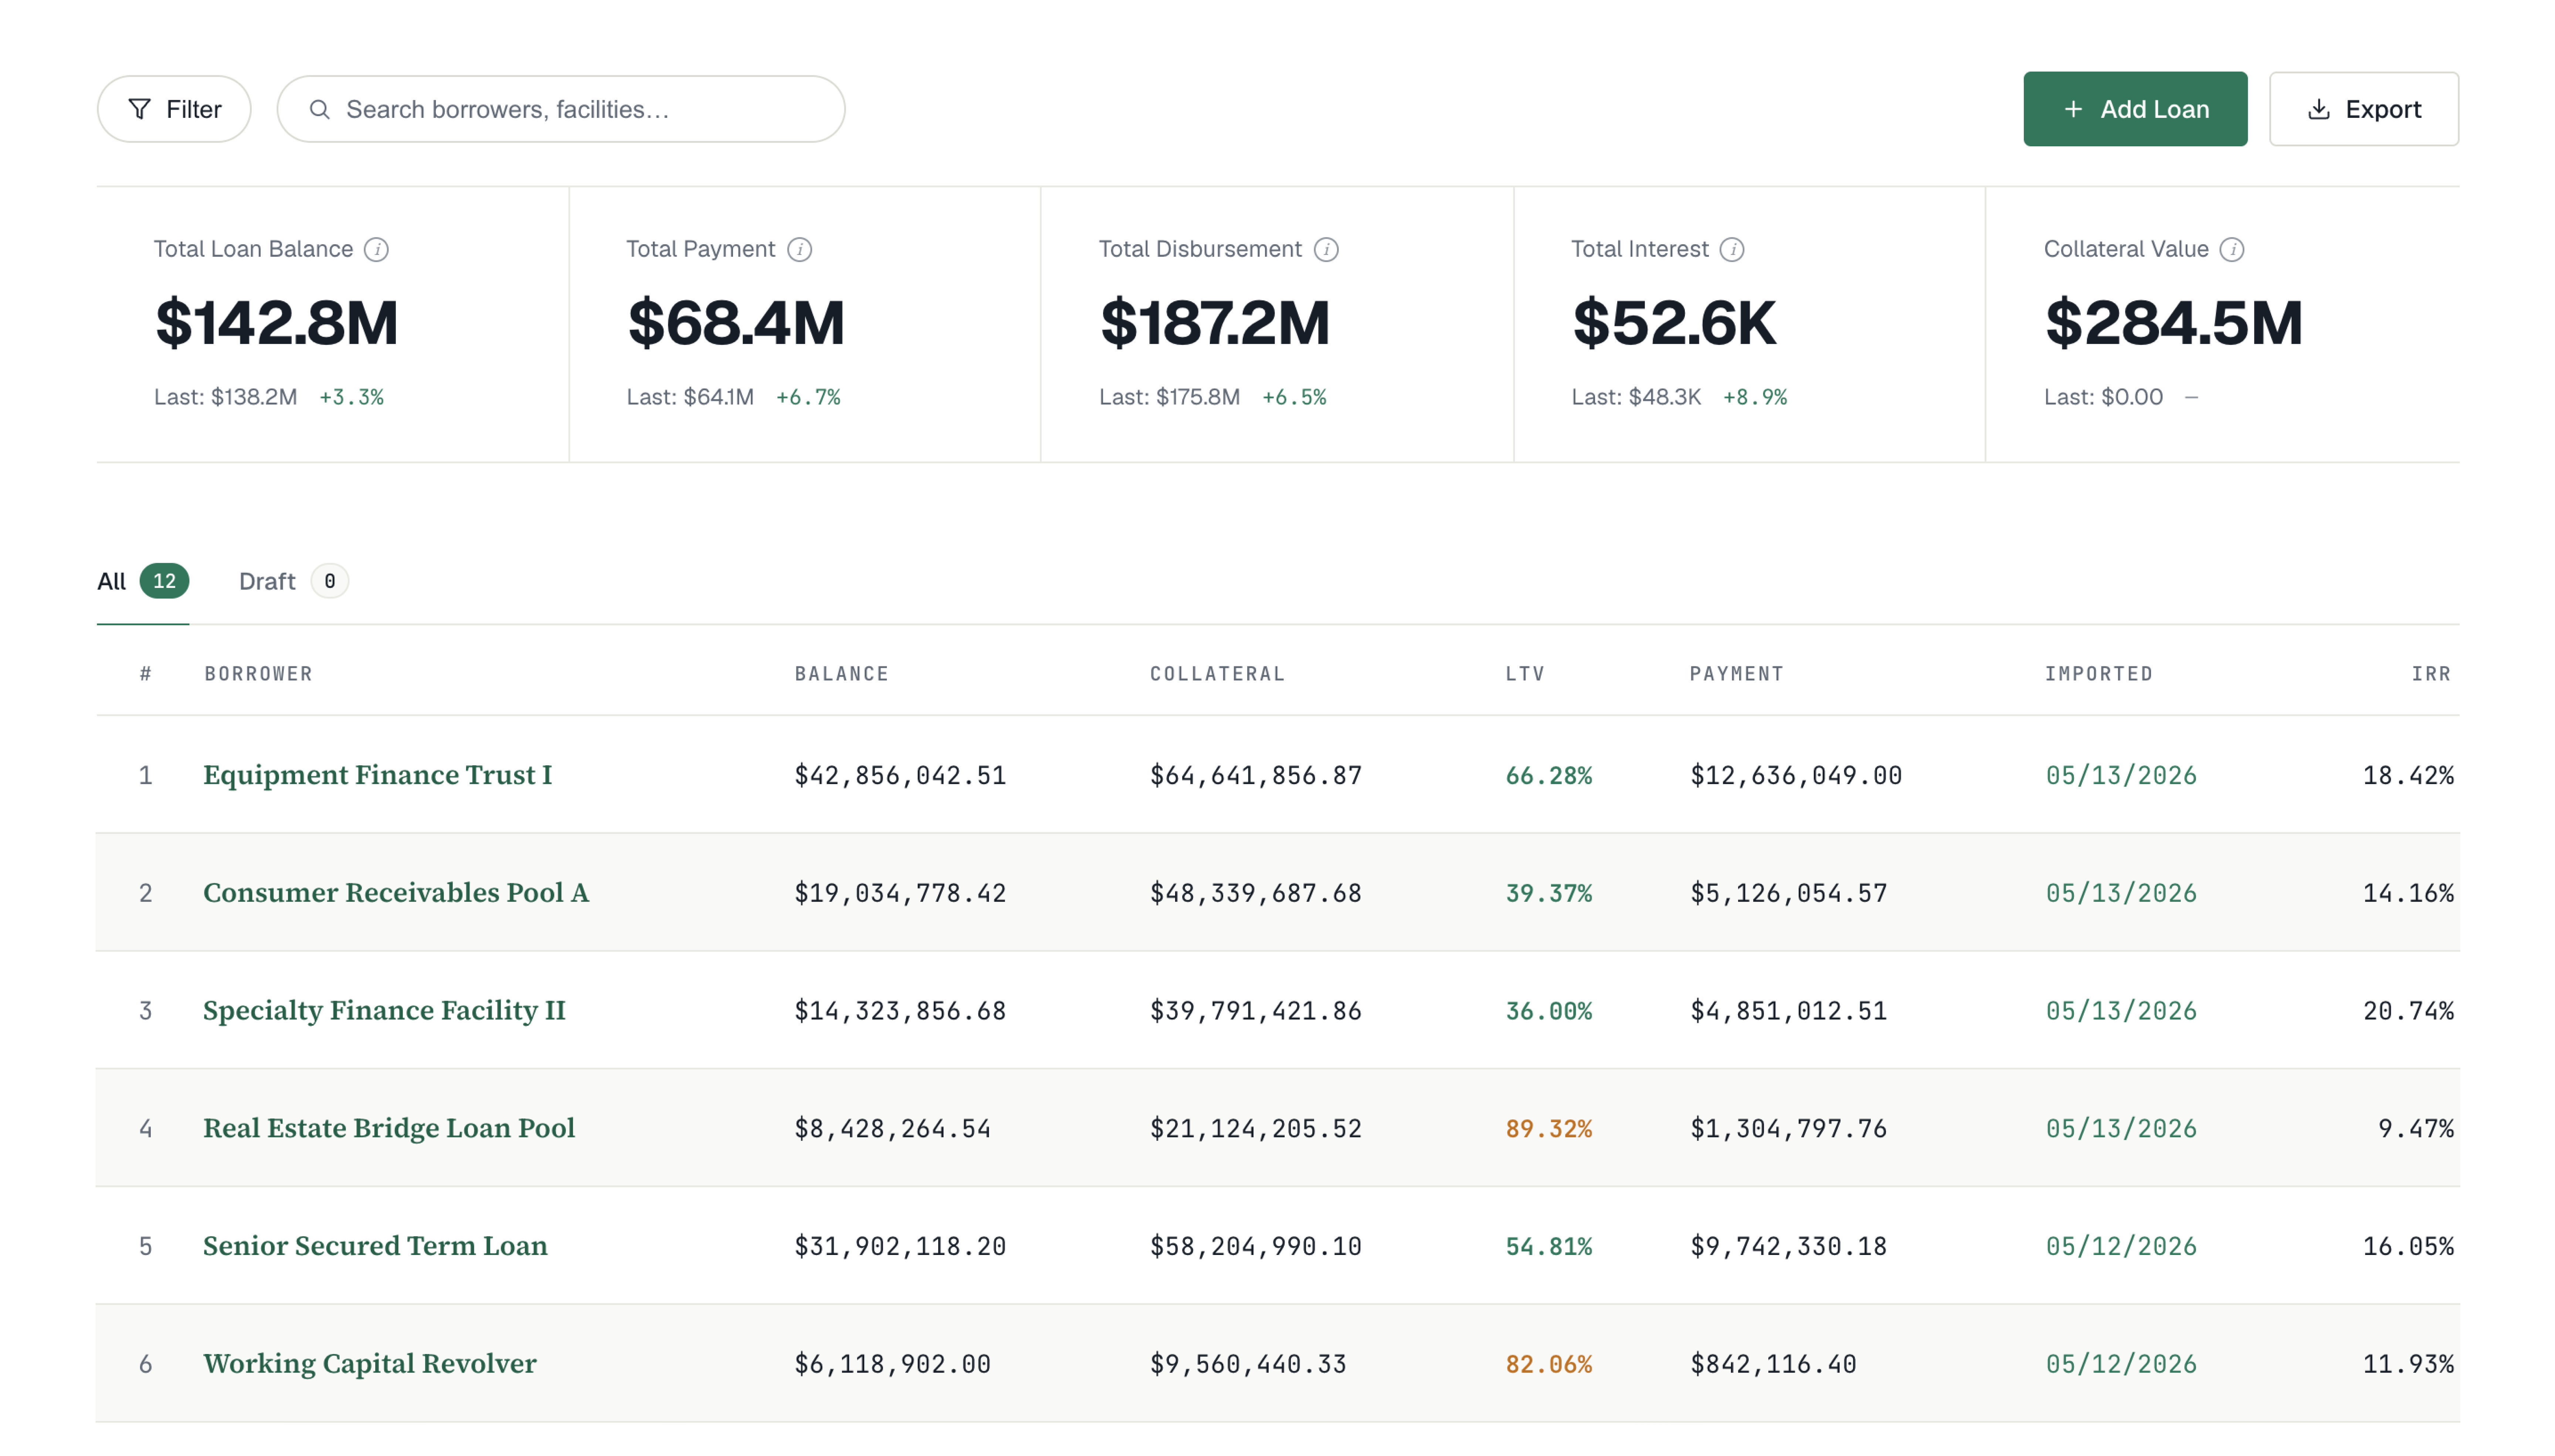Open Consumer Receivables Pool A
Image resolution: width=2555 pixels, height=1456 pixels.
click(396, 893)
